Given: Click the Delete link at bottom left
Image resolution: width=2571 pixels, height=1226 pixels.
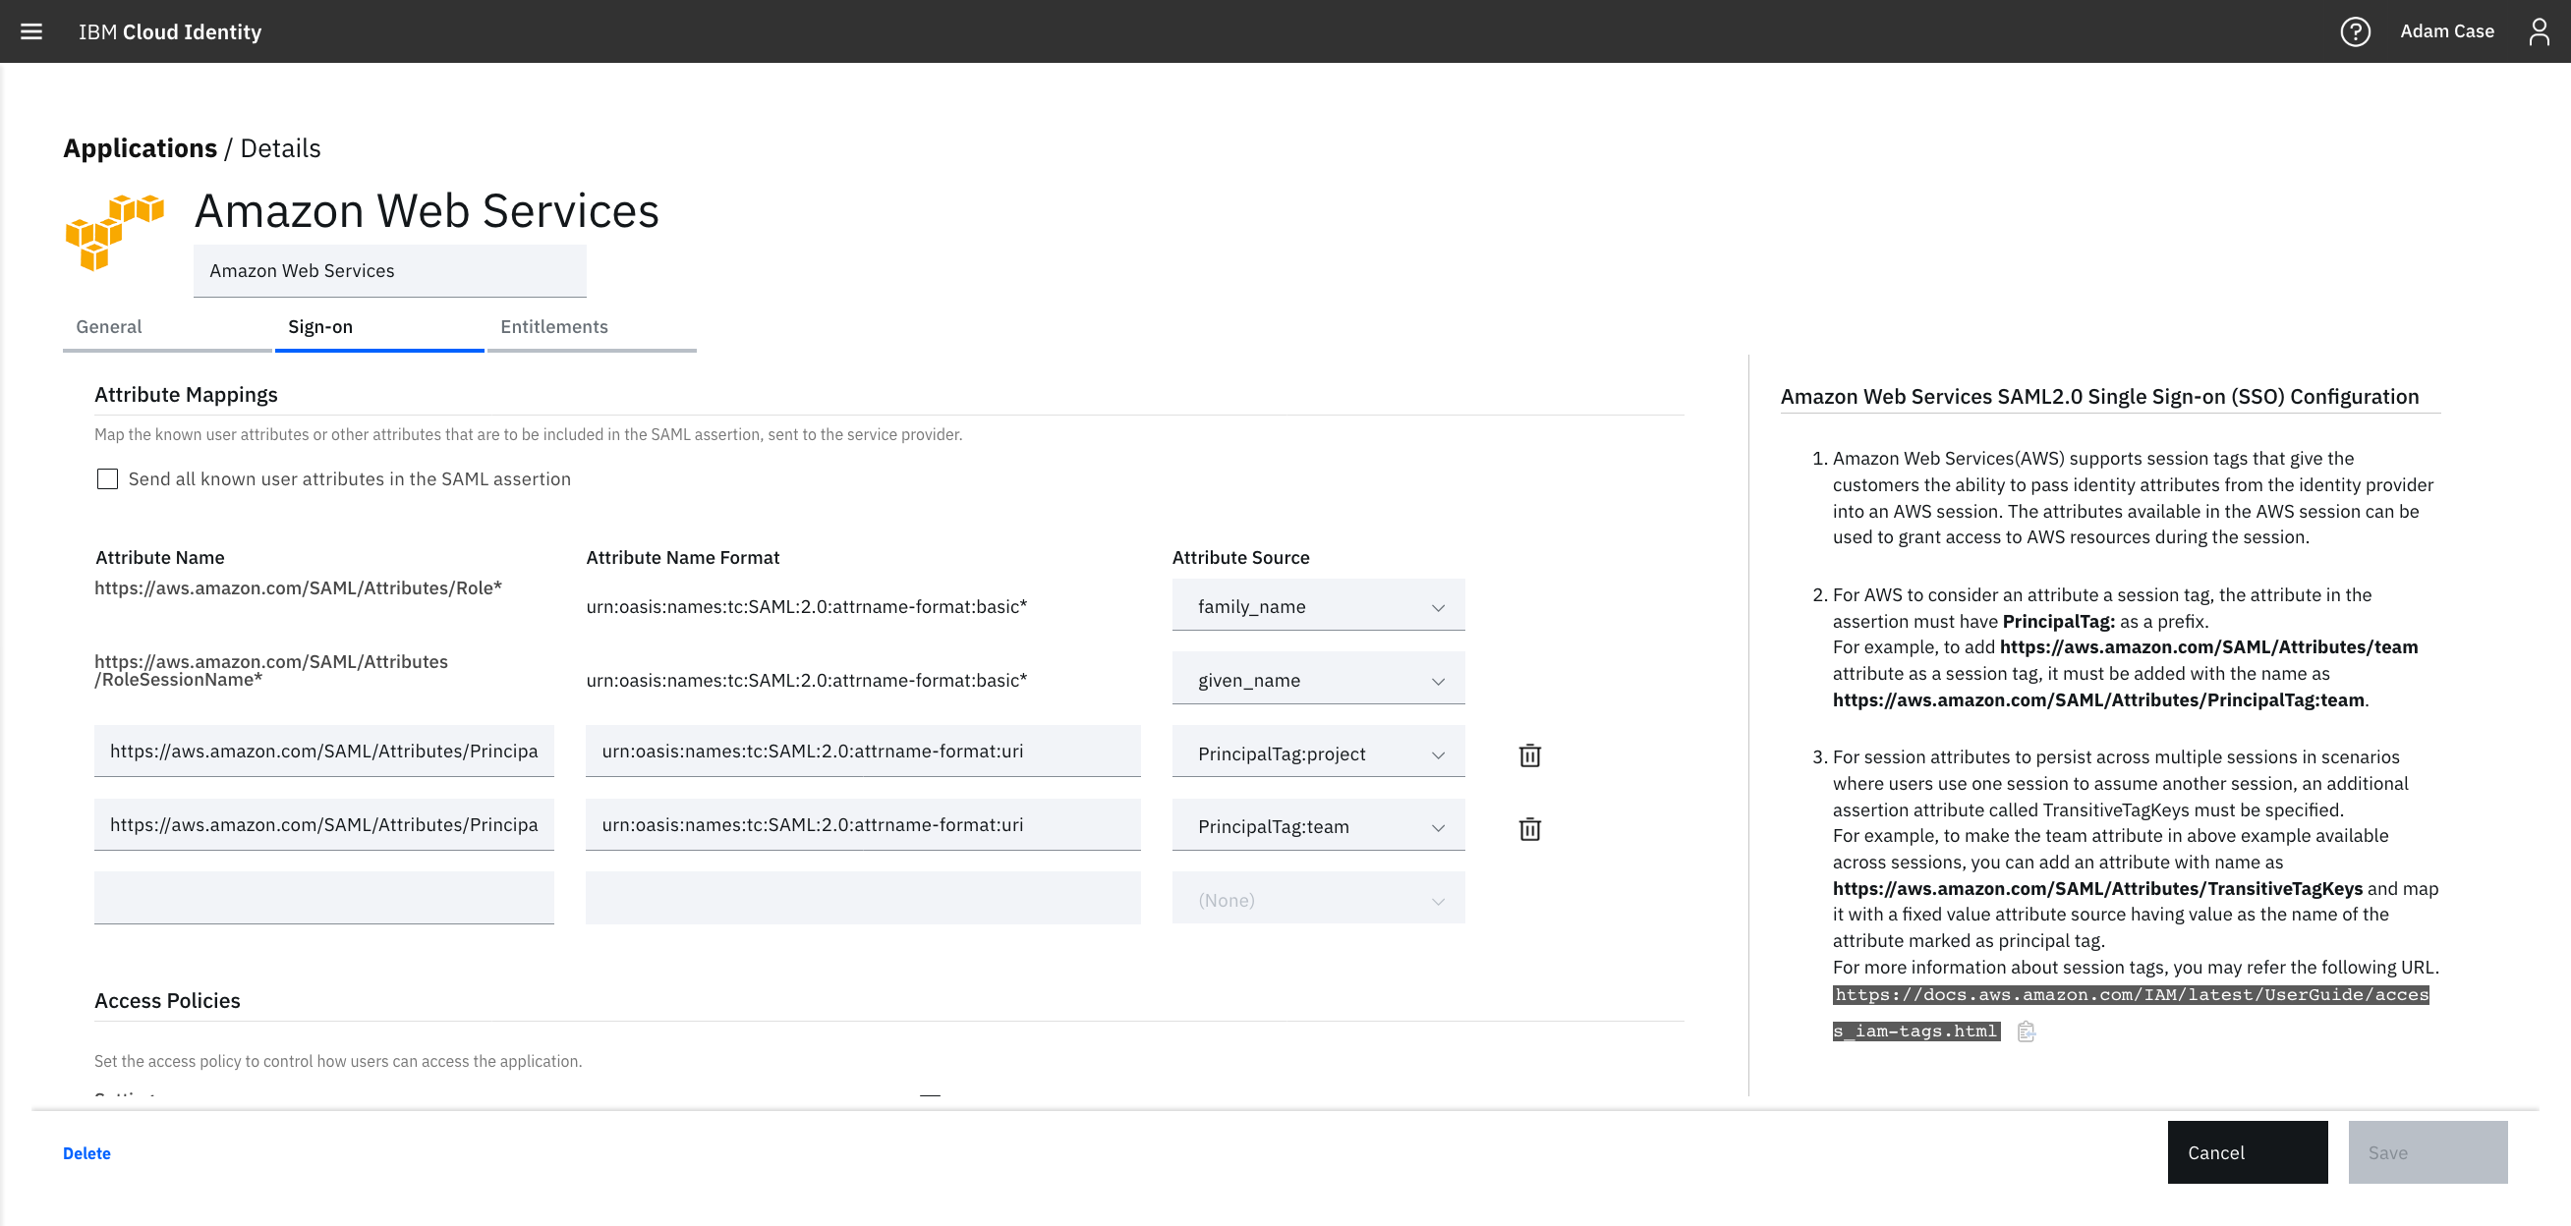Looking at the screenshot, I should (86, 1154).
